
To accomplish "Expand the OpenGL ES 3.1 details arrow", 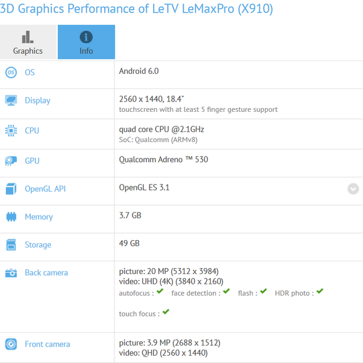I will pos(353,189).
